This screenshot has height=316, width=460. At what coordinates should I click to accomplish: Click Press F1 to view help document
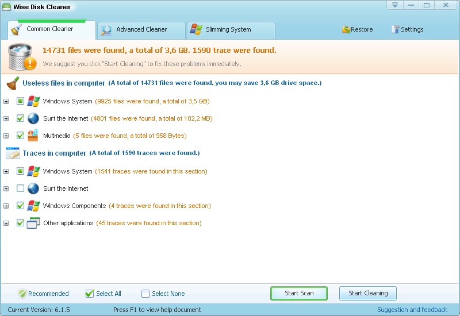[x=157, y=310]
